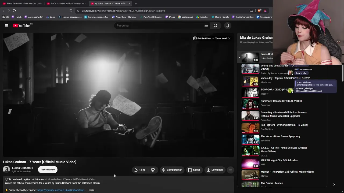This screenshot has height=193, width=344.
Task: Close the Lukas Graham browser tab
Action: [129, 3]
